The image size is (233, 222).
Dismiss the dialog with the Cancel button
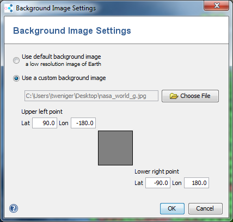205,208
